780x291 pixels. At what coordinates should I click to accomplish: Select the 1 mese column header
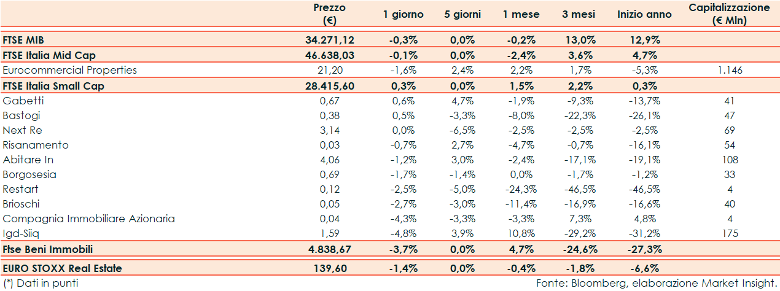click(520, 14)
